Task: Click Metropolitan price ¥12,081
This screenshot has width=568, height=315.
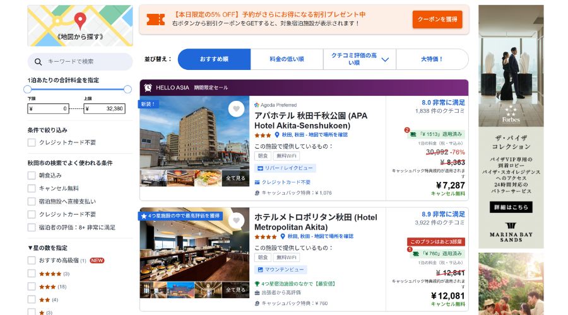Action: tap(447, 296)
